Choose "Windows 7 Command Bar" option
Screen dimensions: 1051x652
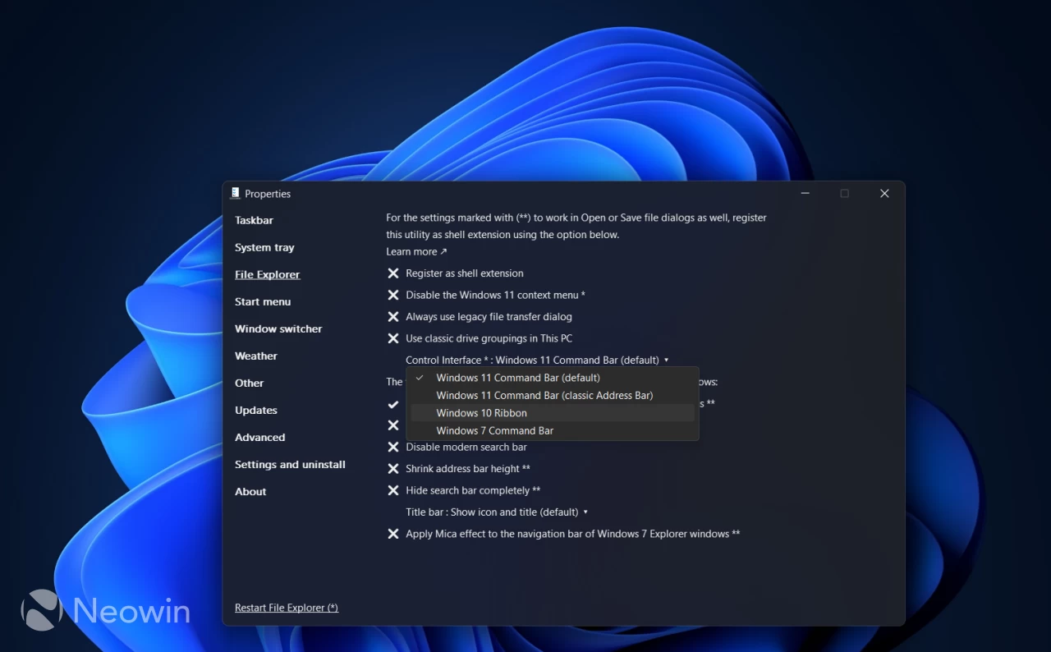pyautogui.click(x=494, y=430)
